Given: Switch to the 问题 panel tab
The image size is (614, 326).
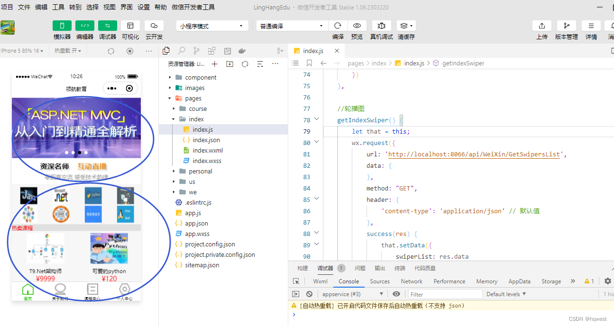Looking at the screenshot, I should (360, 268).
